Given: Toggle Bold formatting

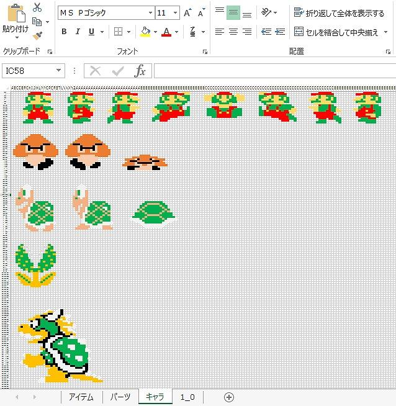Looking at the screenshot, I should pyautogui.click(x=64, y=32).
